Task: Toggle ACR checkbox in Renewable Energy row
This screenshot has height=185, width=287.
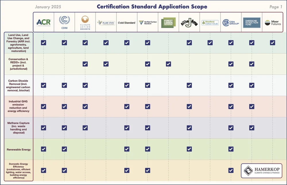Action: [x=44, y=149]
